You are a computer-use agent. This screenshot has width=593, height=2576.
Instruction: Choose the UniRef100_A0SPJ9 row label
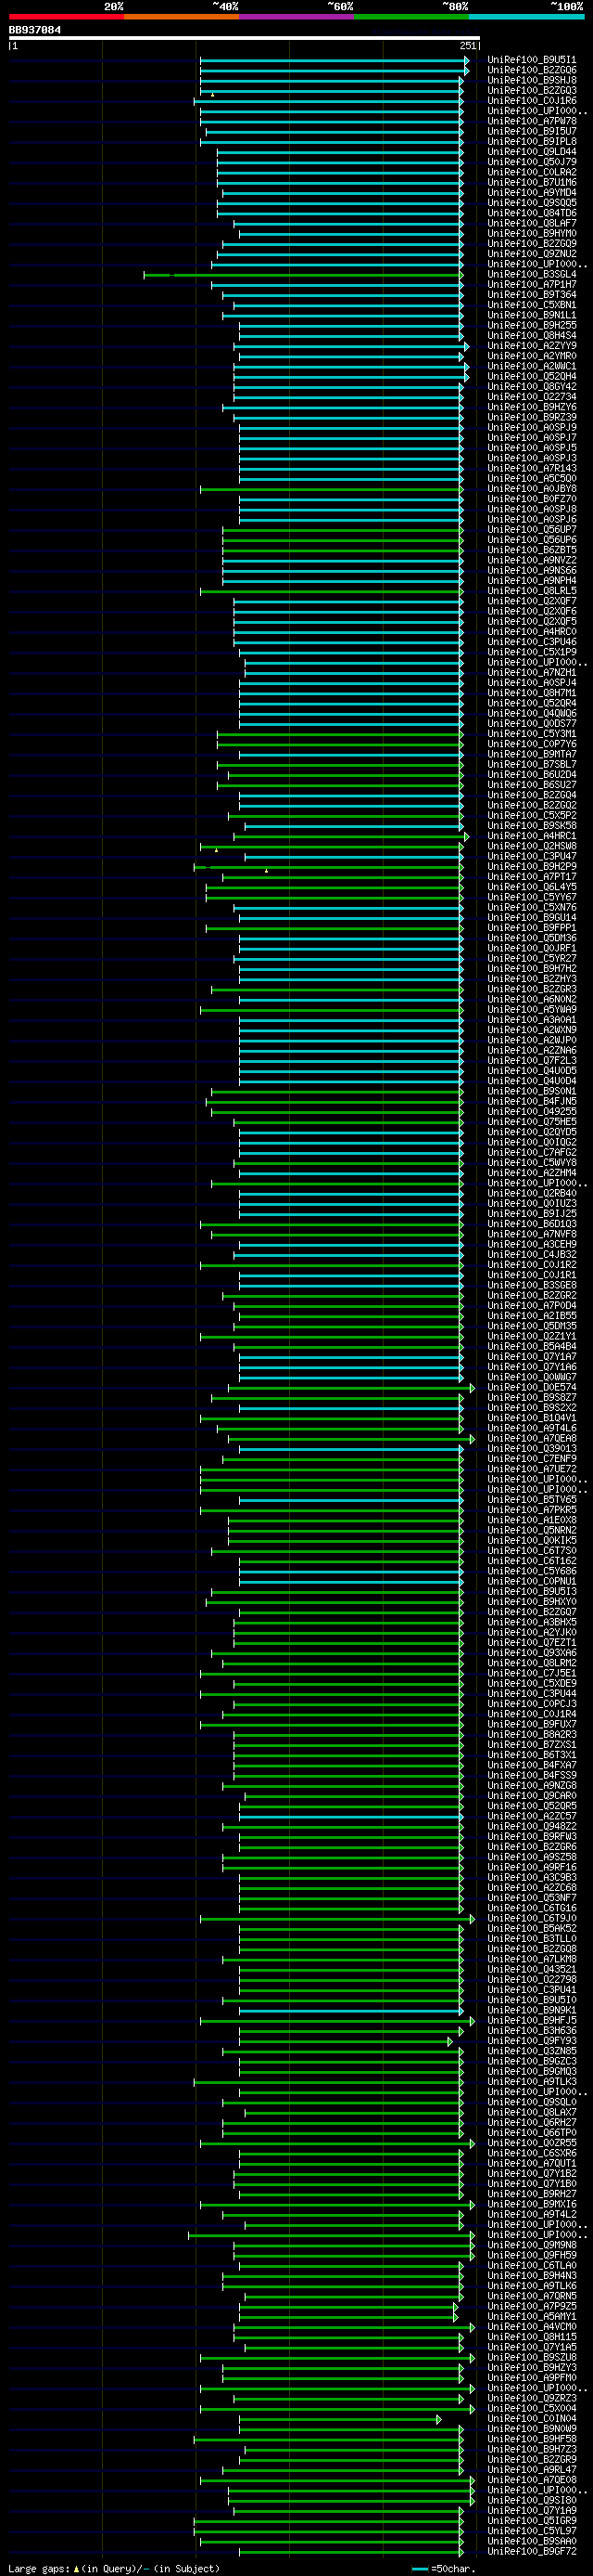point(531,427)
